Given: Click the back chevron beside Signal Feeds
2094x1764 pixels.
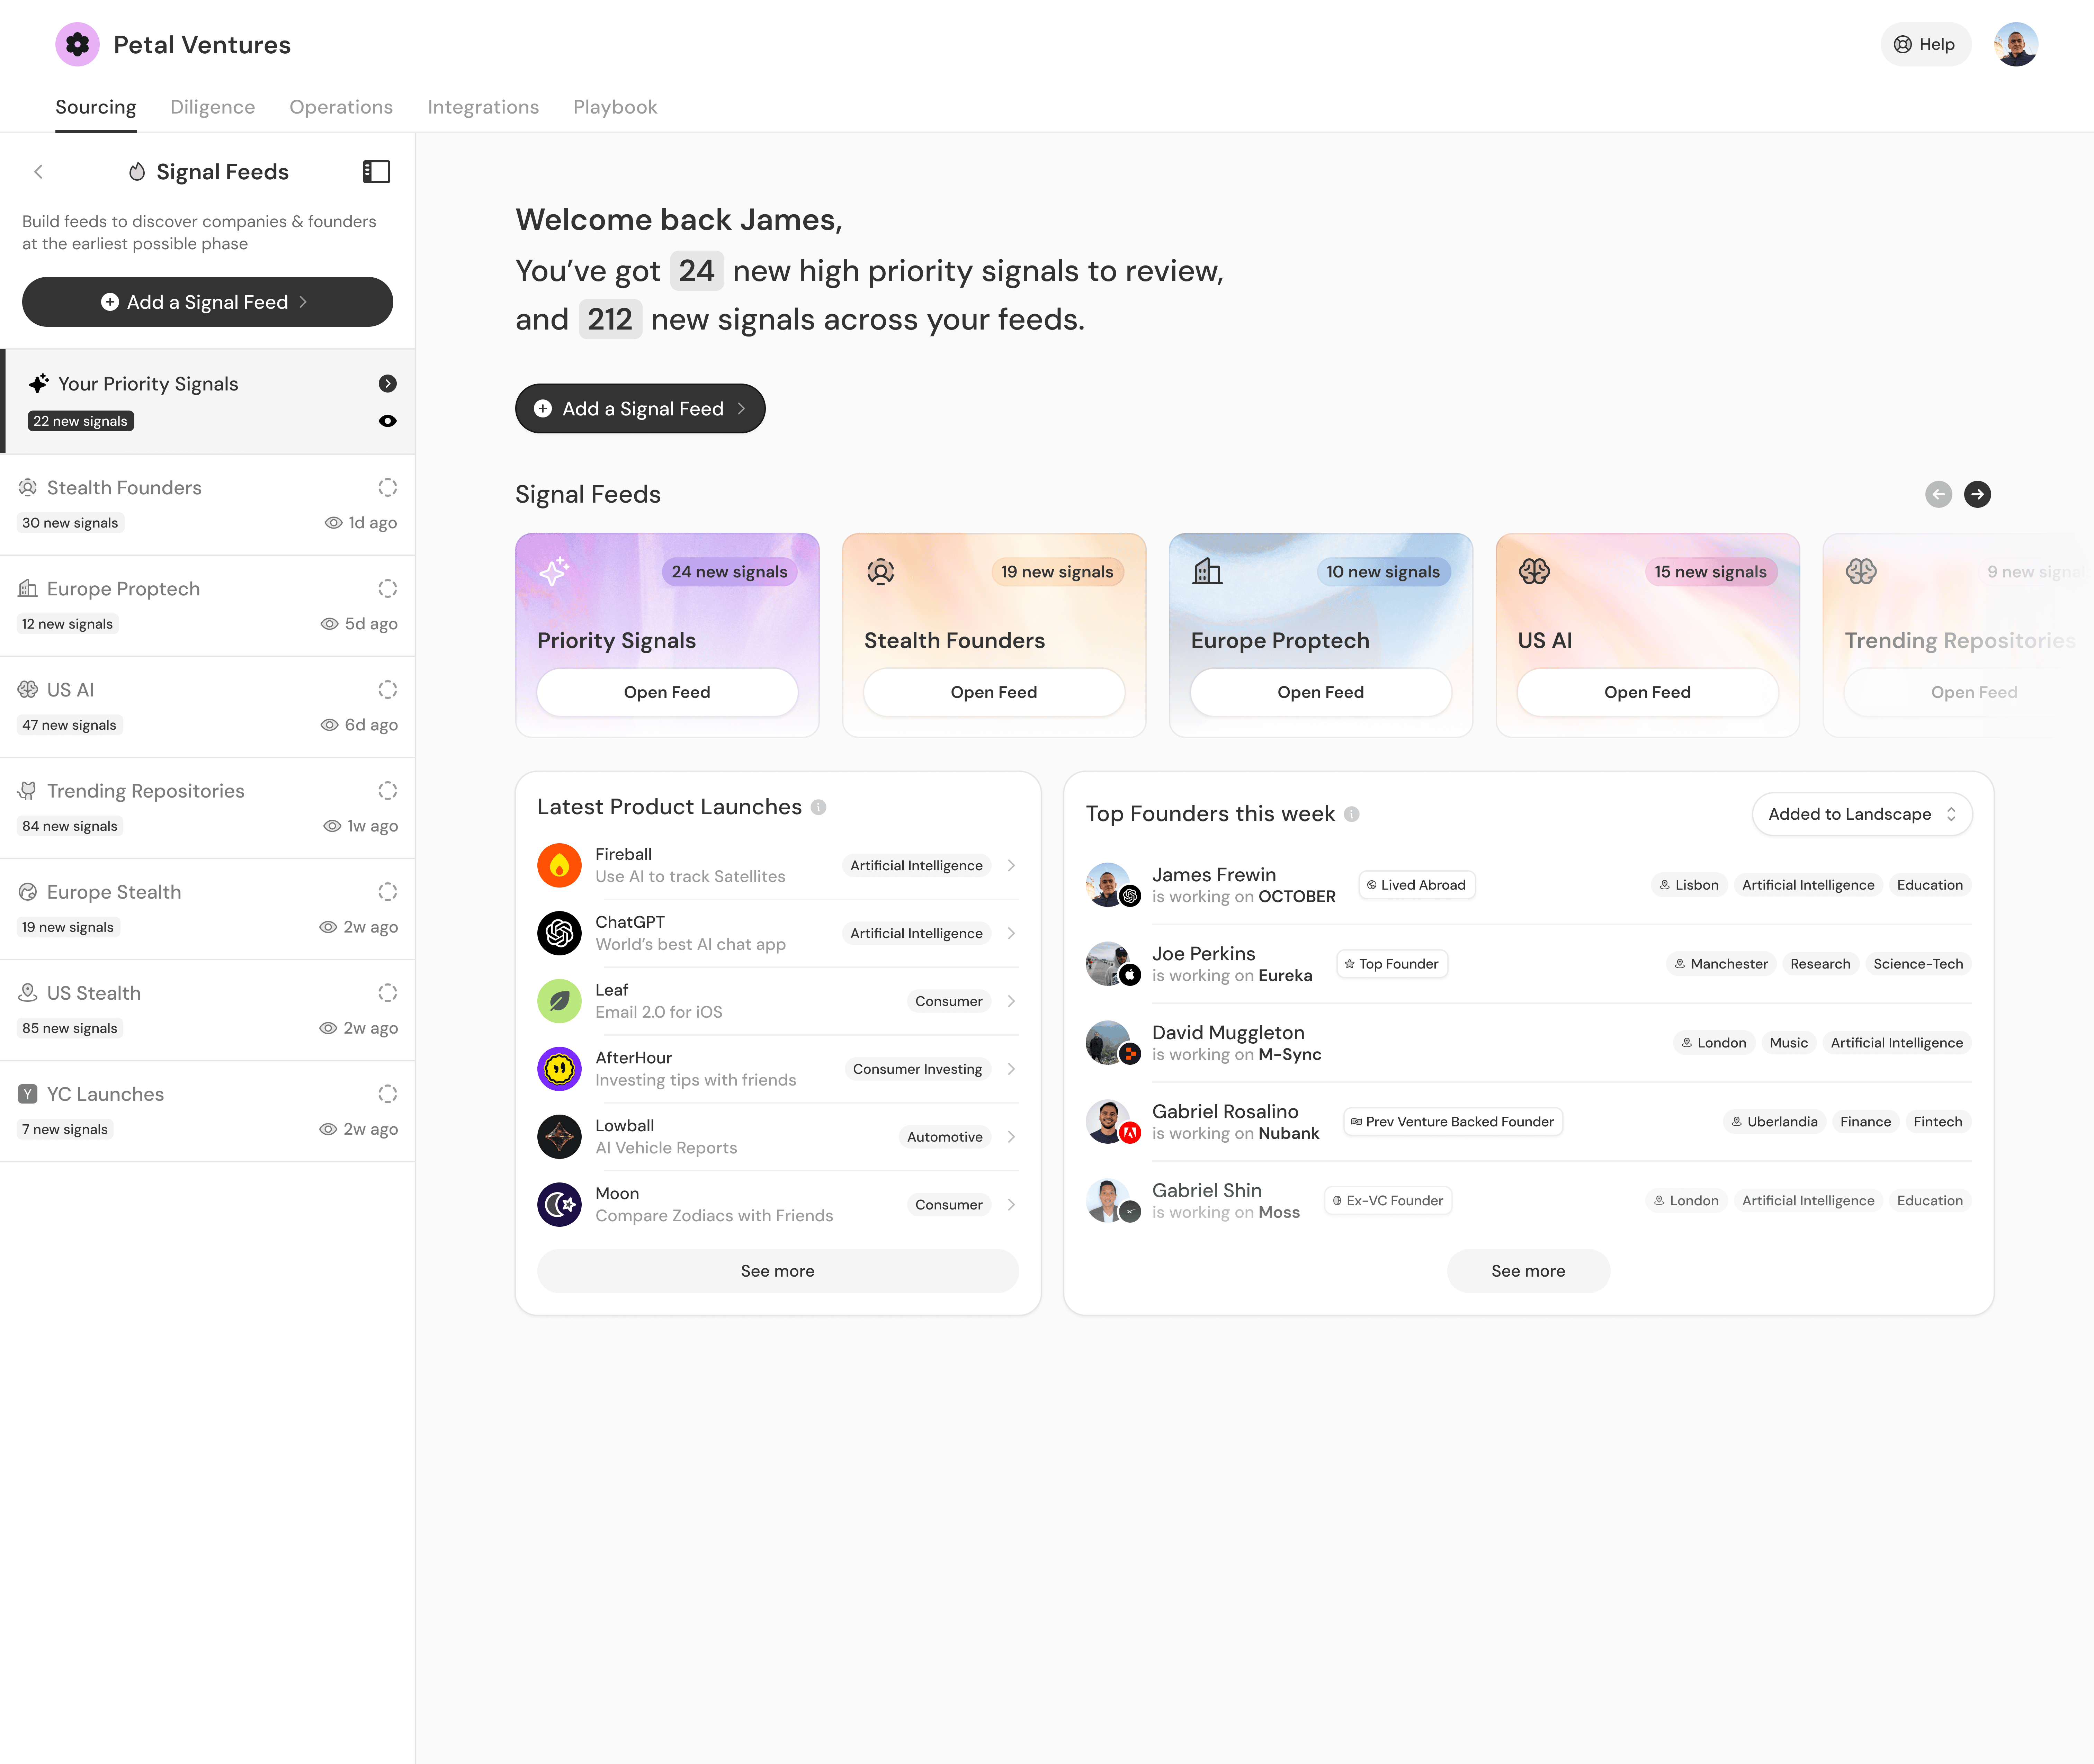Looking at the screenshot, I should 38,172.
